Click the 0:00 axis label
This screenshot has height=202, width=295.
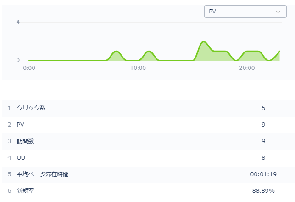(29, 68)
